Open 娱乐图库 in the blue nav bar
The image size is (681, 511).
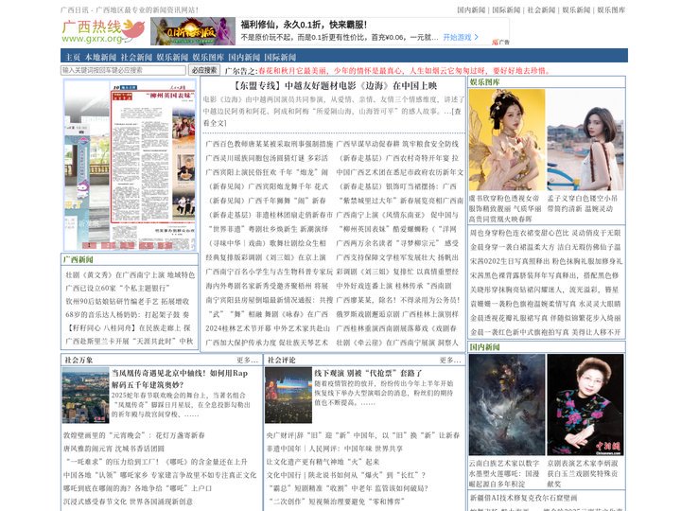208,58
